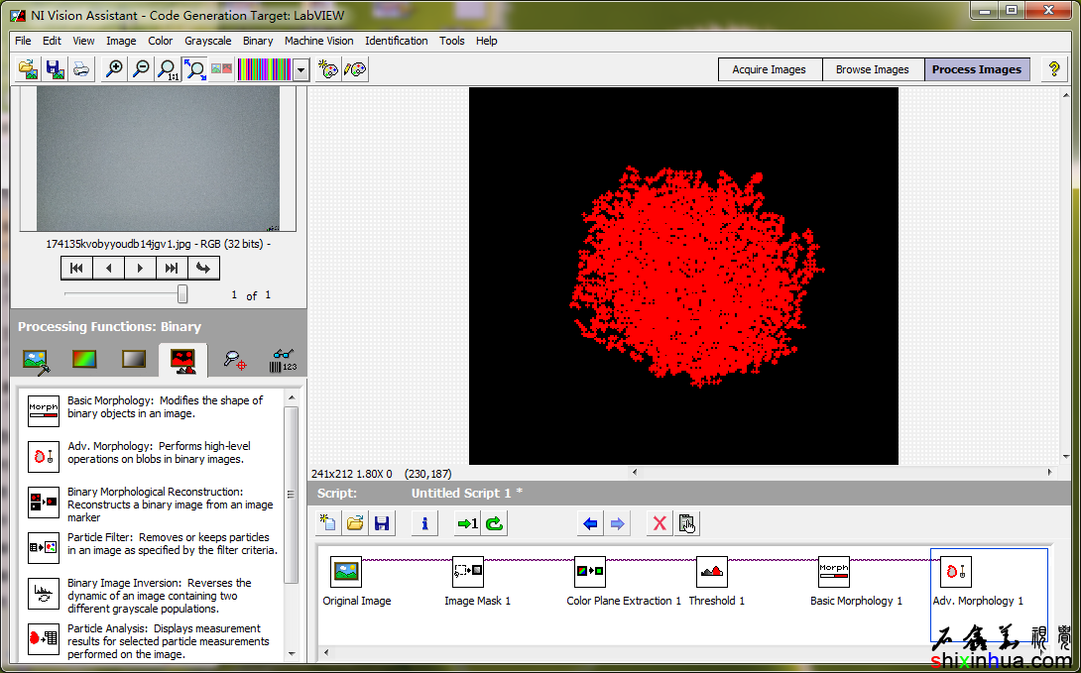Go to the first image button
Screen dimensions: 1081x673
pos(76,268)
